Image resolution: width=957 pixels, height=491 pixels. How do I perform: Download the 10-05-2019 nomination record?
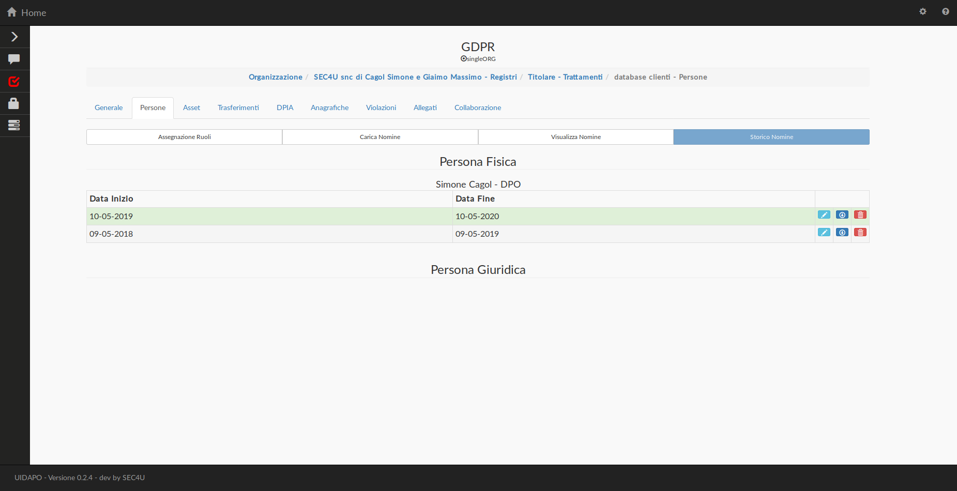point(842,215)
